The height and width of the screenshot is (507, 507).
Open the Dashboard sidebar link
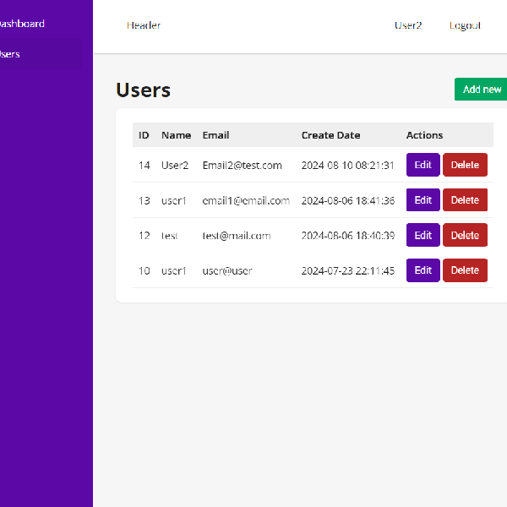pos(22,24)
